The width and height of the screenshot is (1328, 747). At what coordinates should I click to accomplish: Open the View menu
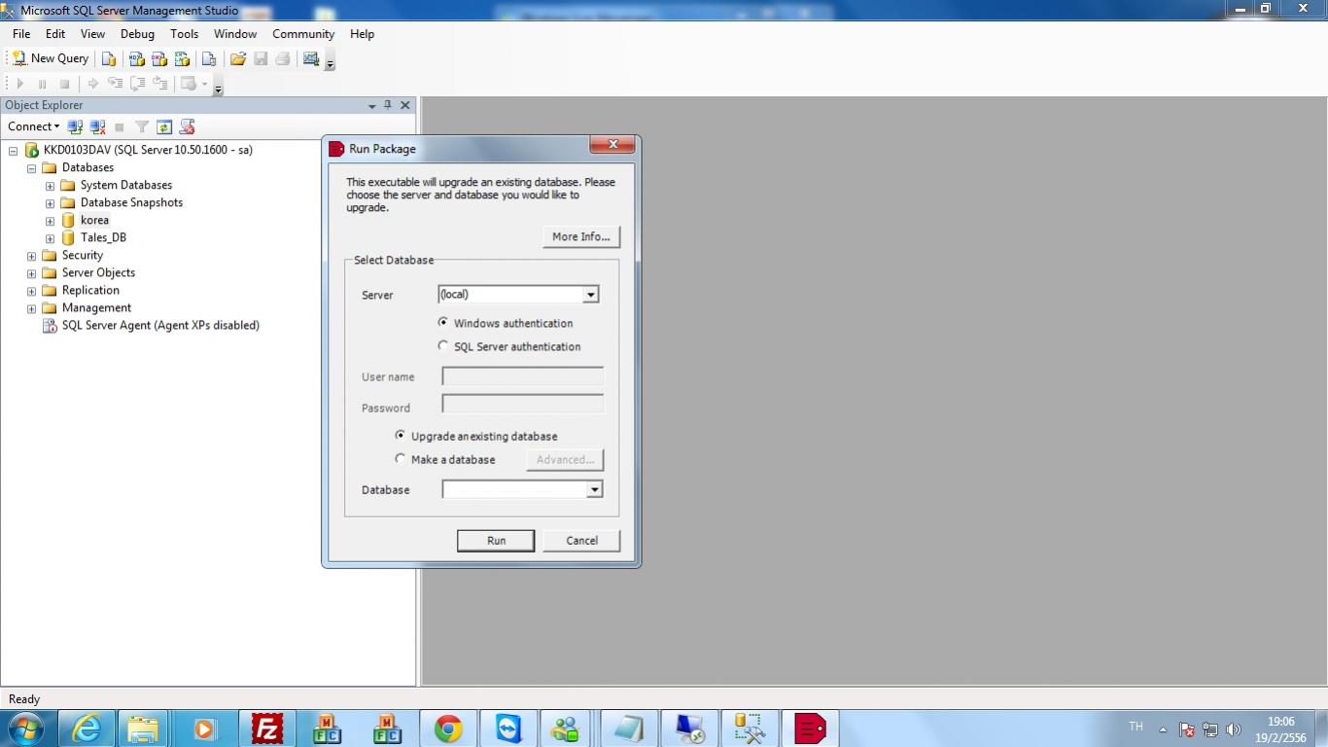click(92, 33)
